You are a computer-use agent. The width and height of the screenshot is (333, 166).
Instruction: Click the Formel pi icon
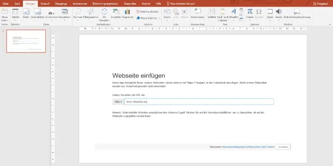click(250, 11)
